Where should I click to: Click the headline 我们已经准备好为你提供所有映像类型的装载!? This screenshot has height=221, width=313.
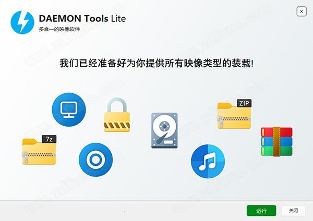[156, 64]
